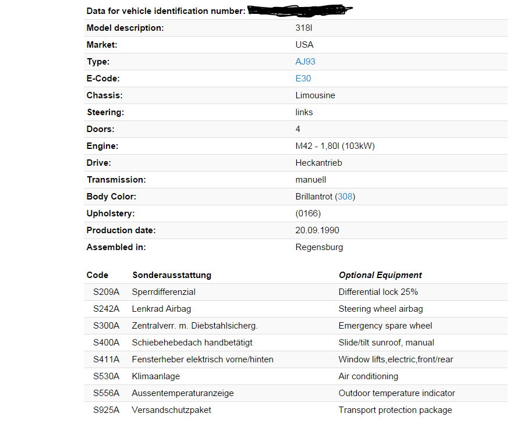Click the S242A Lenkrad Airbag row
The height and width of the screenshot is (424, 517).
click(161, 309)
